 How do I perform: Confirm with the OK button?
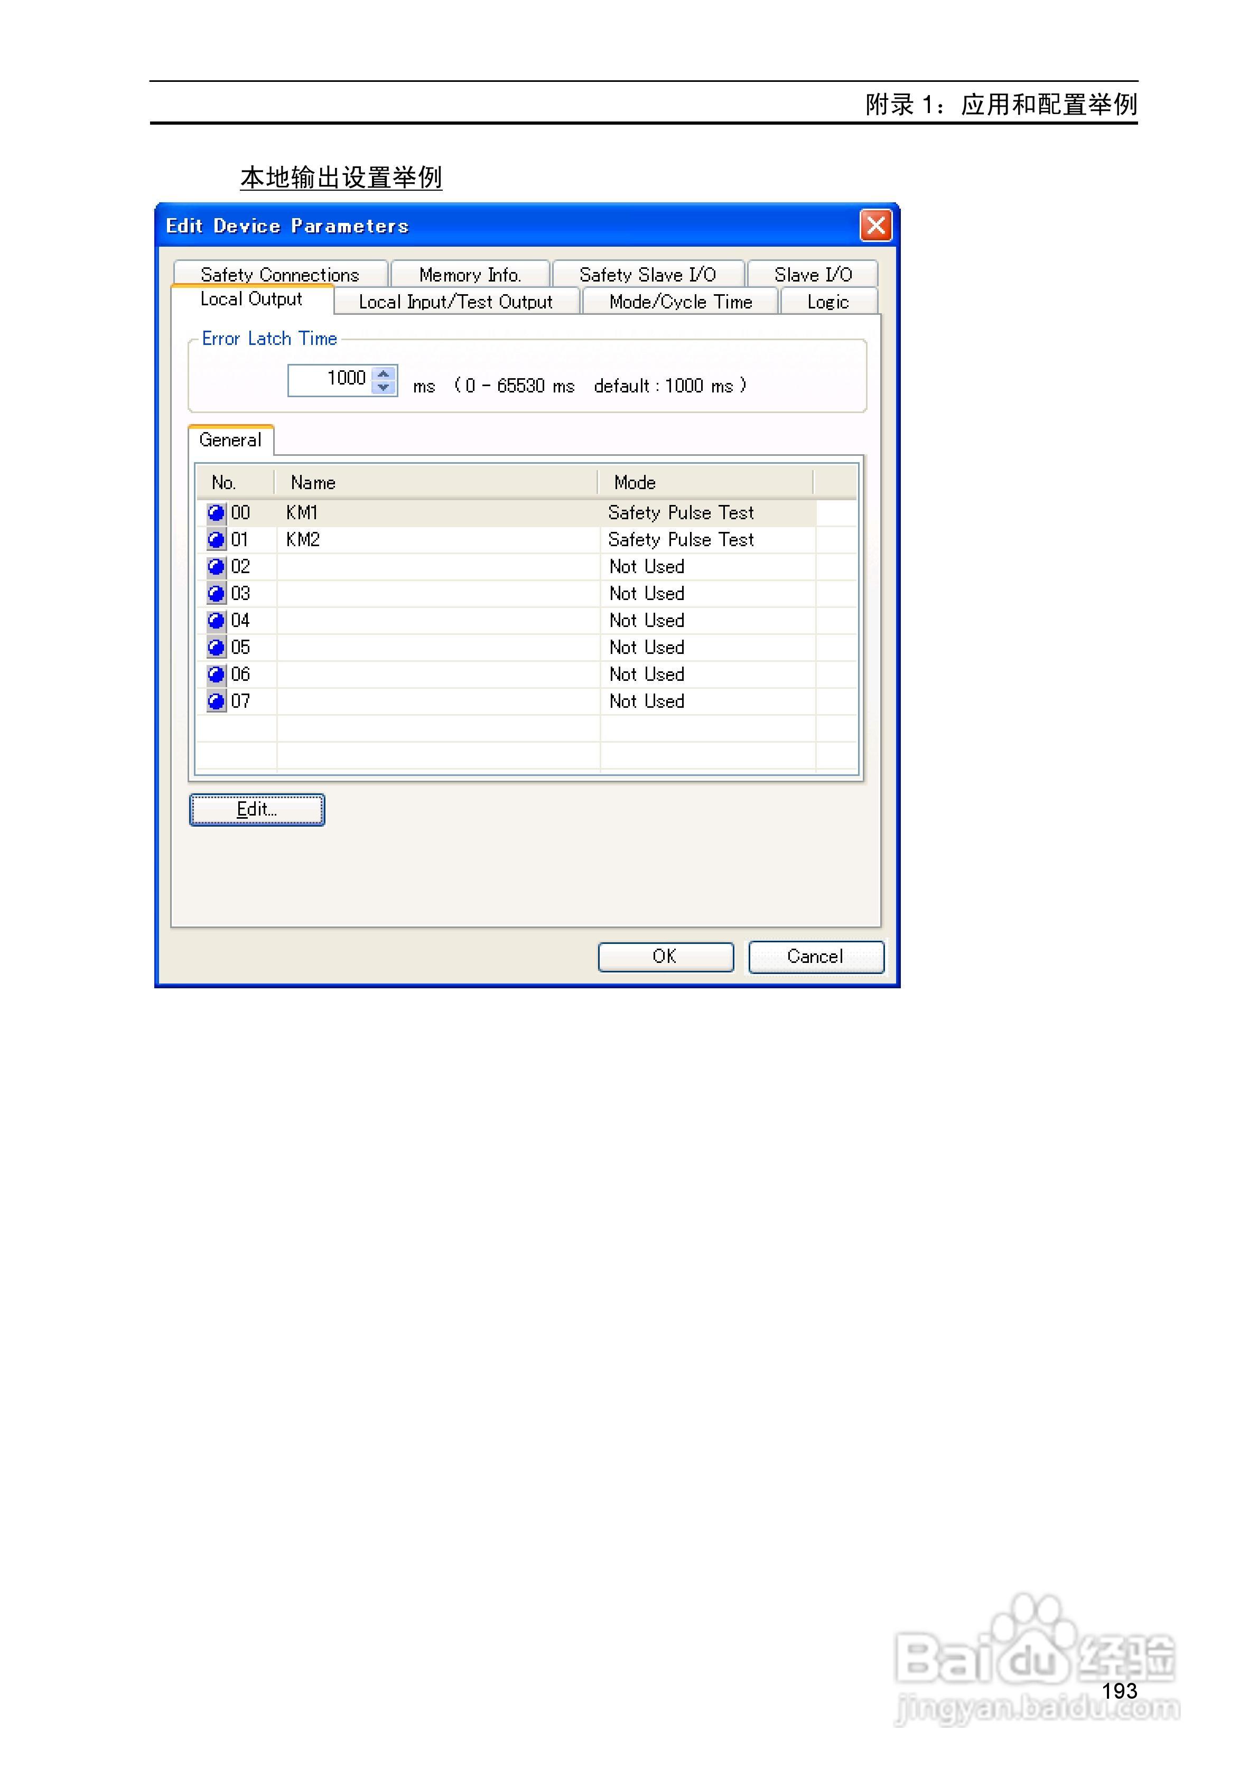click(x=665, y=956)
